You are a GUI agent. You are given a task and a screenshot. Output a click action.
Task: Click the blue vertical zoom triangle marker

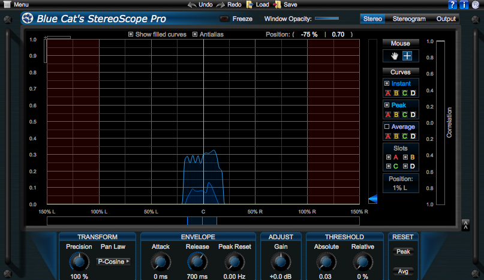[373, 199]
